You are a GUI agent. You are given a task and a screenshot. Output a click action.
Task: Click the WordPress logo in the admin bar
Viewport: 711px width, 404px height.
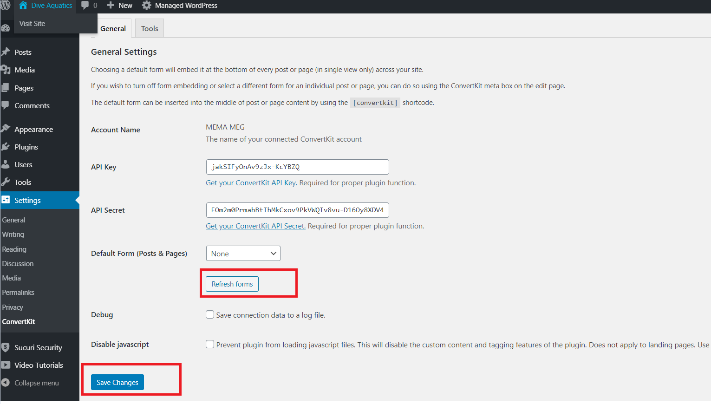[5, 6]
